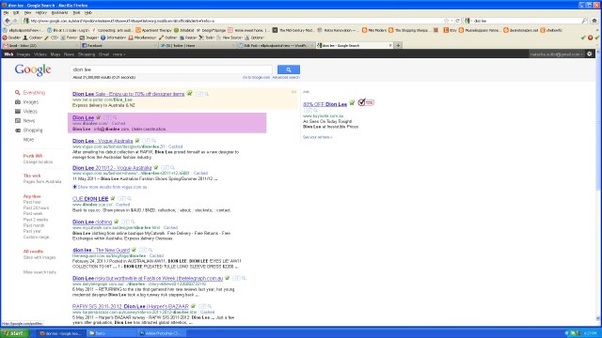The height and width of the screenshot is (338, 602).
Task: Switch to the Gmail Inbox tab
Action: tap(40, 45)
